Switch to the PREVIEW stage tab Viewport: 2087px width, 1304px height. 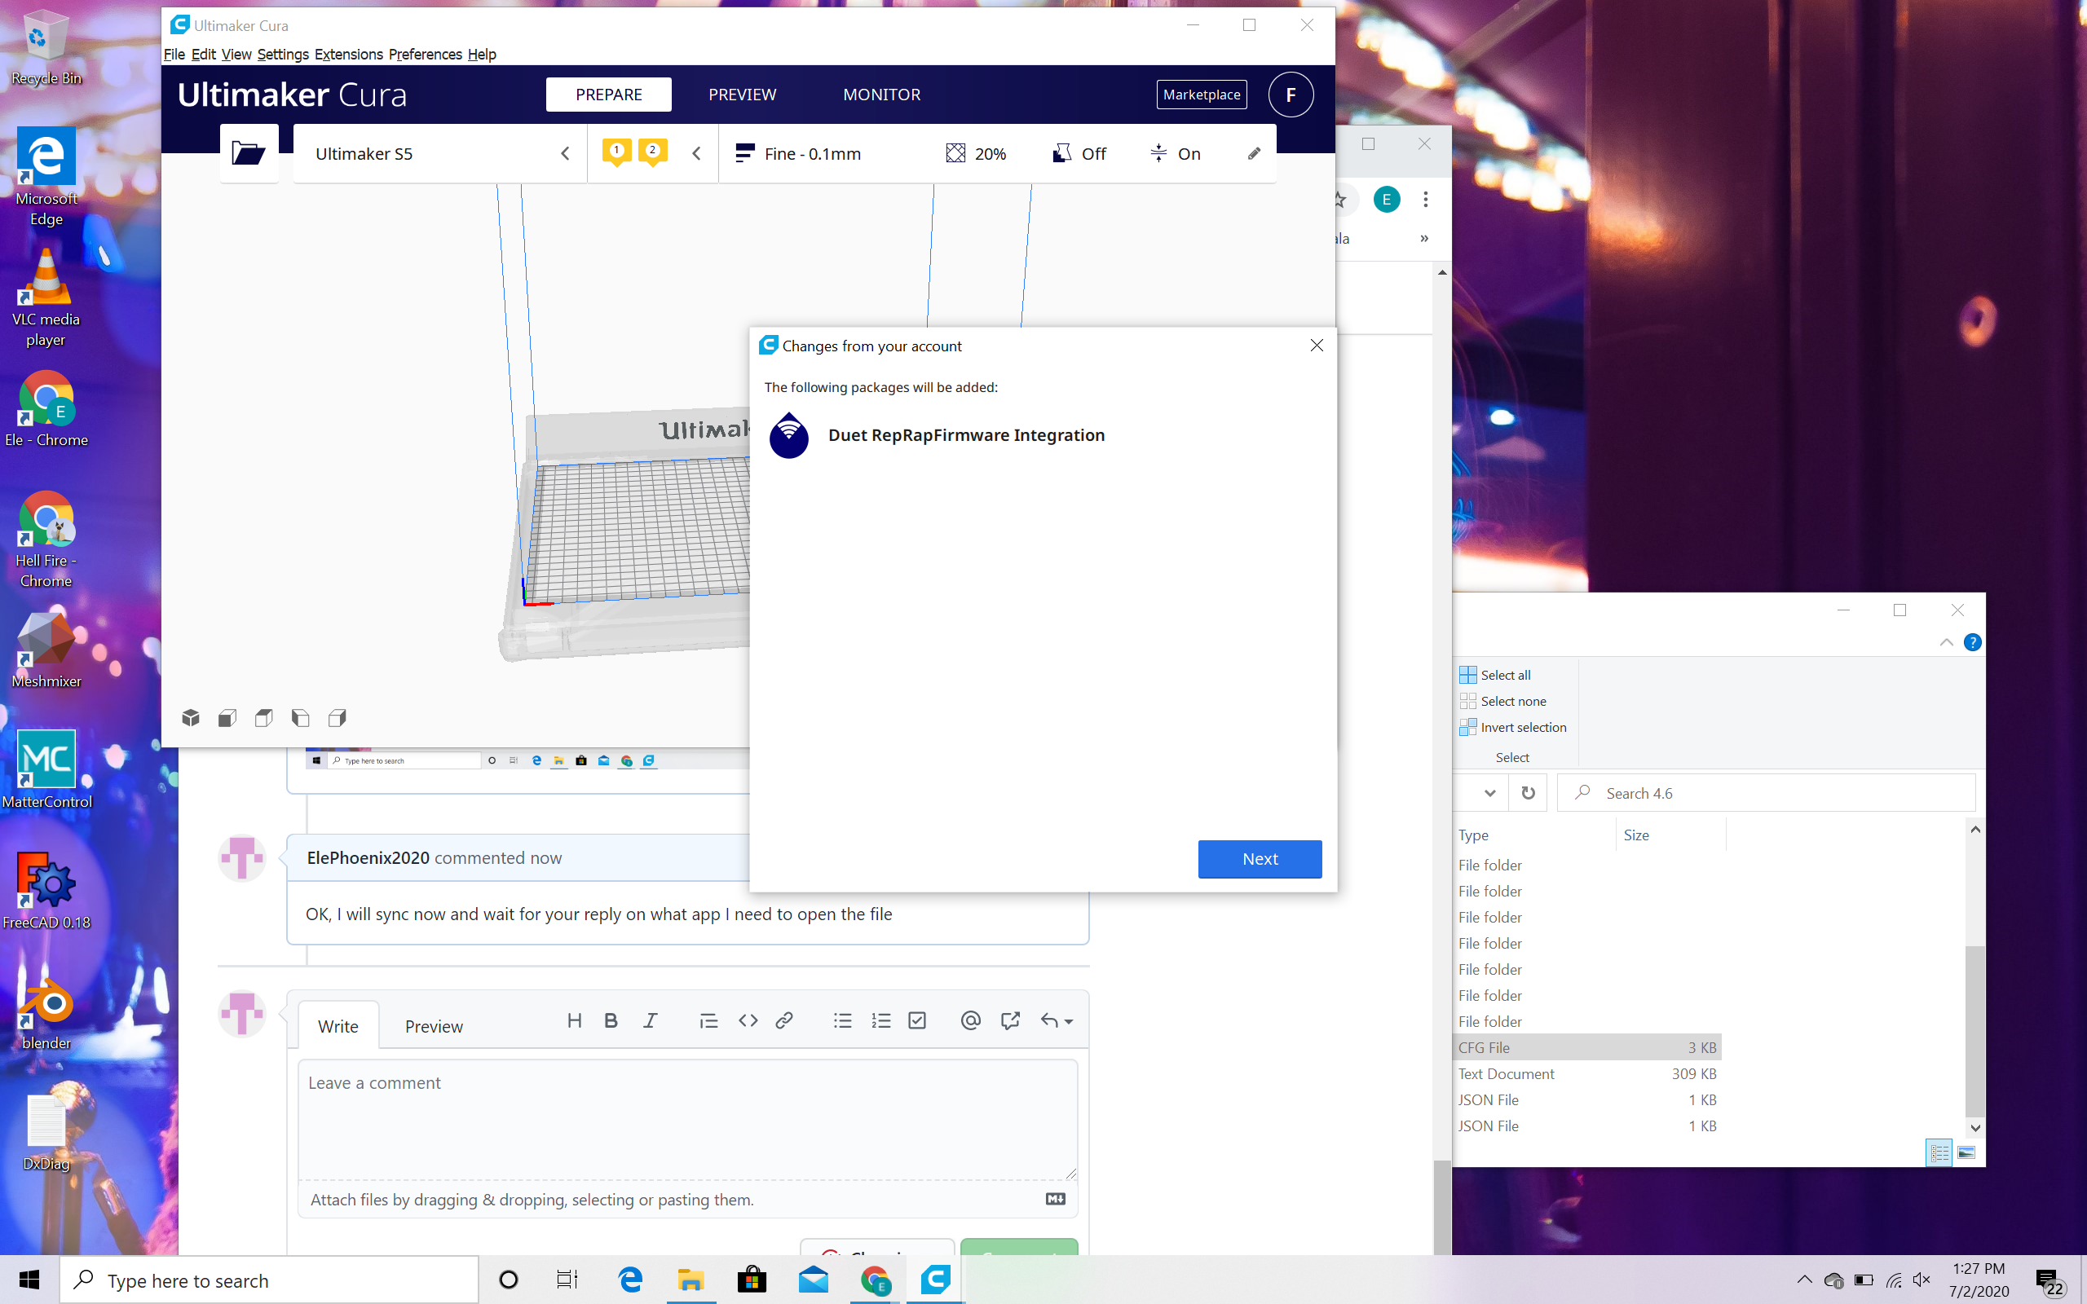742,95
